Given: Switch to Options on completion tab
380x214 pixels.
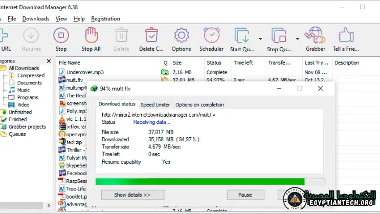Looking at the screenshot, I should coord(199,105).
